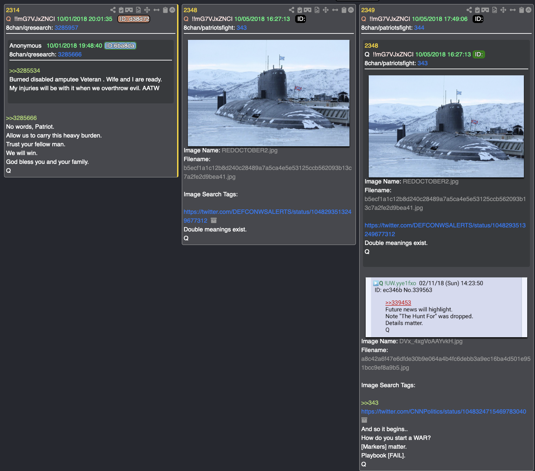The image size is (535, 471).
Task: Open the 'Hunt For' screenshot image in post 2349
Action: 446,307
